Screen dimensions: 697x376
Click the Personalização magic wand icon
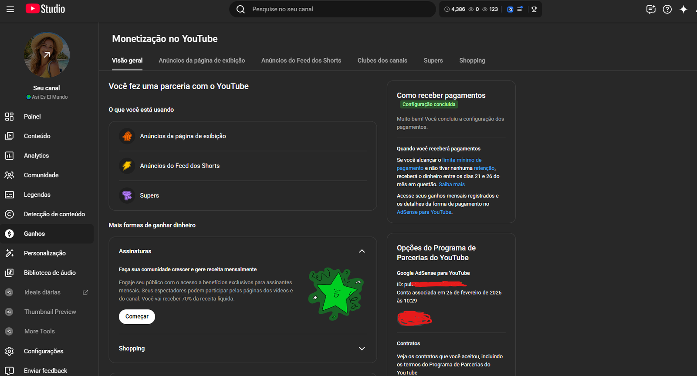pyautogui.click(x=10, y=253)
